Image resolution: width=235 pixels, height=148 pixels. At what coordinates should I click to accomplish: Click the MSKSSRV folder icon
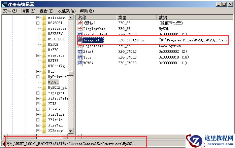44,34
